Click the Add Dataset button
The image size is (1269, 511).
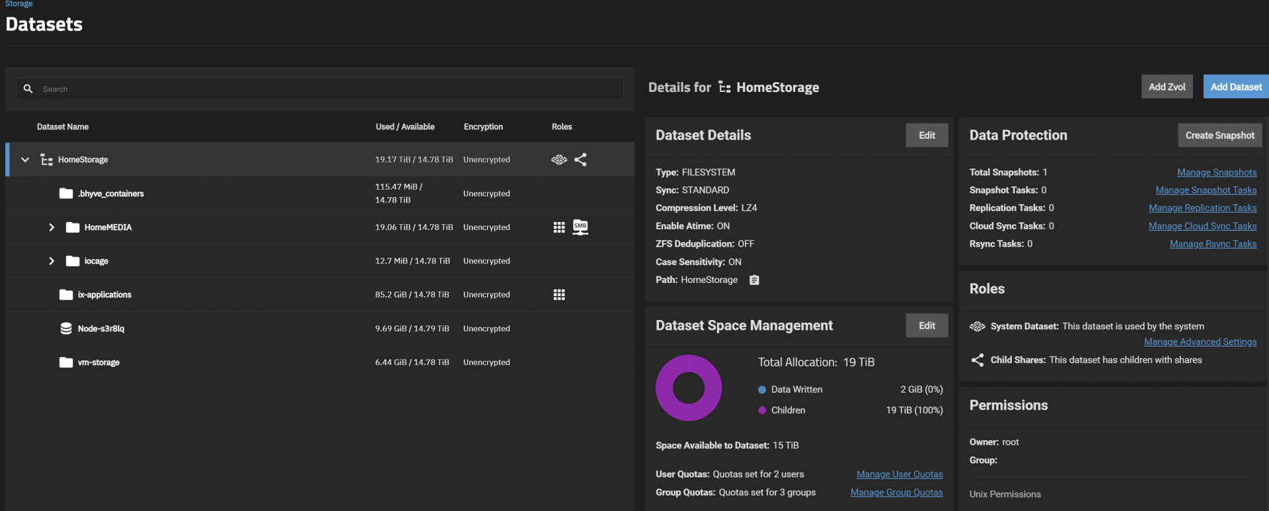coord(1236,87)
